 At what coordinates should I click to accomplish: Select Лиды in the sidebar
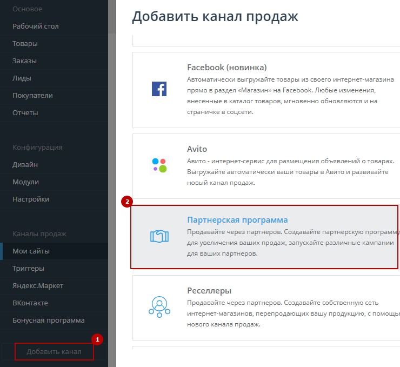click(x=22, y=78)
